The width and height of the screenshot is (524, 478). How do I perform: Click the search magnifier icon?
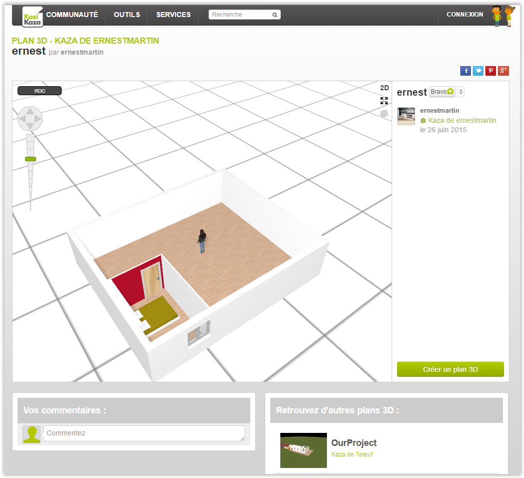[275, 15]
